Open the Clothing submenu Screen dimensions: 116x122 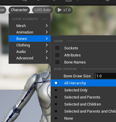point(30,45)
